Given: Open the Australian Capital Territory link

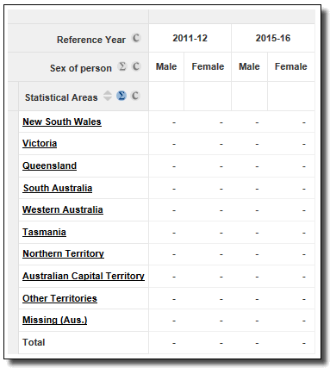Looking at the screenshot, I should point(84,276).
